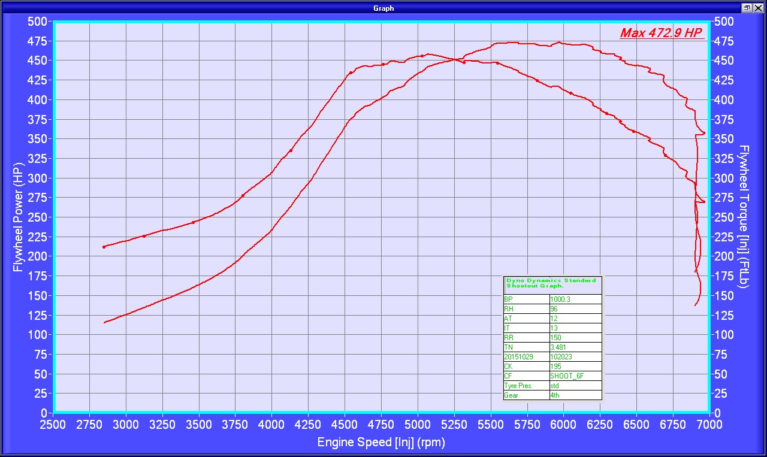Click the CK label cell
Image resolution: width=767 pixels, height=457 pixels.
point(527,367)
